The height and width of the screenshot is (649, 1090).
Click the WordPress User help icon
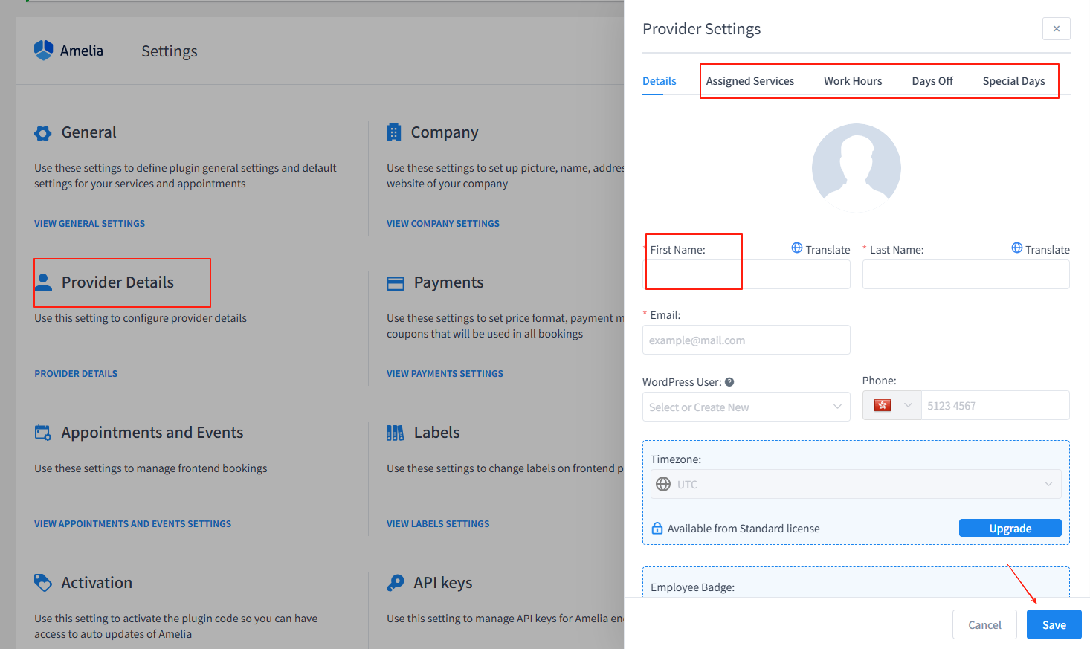coord(729,382)
